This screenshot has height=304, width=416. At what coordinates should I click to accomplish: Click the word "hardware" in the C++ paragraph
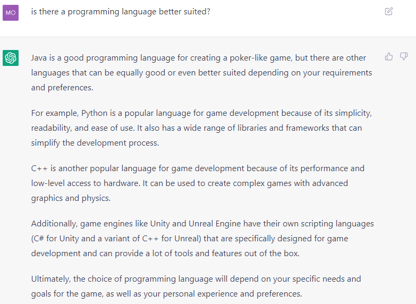coord(121,183)
